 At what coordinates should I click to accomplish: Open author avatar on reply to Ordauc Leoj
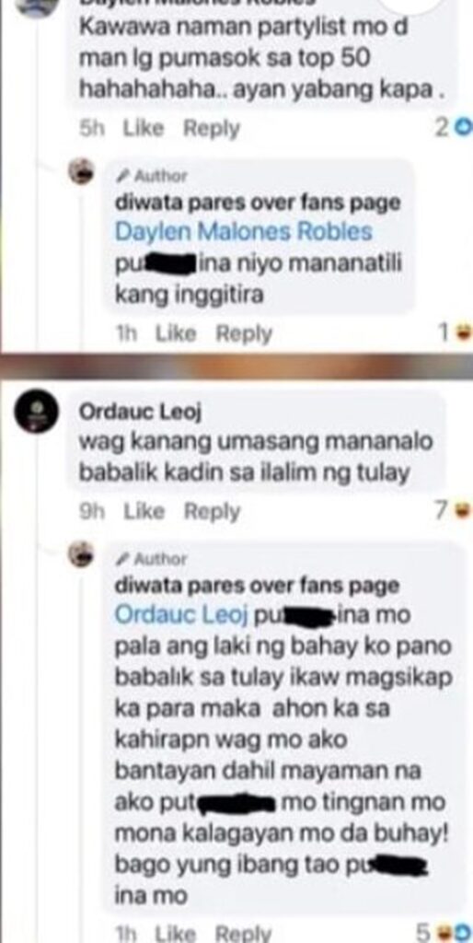(x=82, y=554)
